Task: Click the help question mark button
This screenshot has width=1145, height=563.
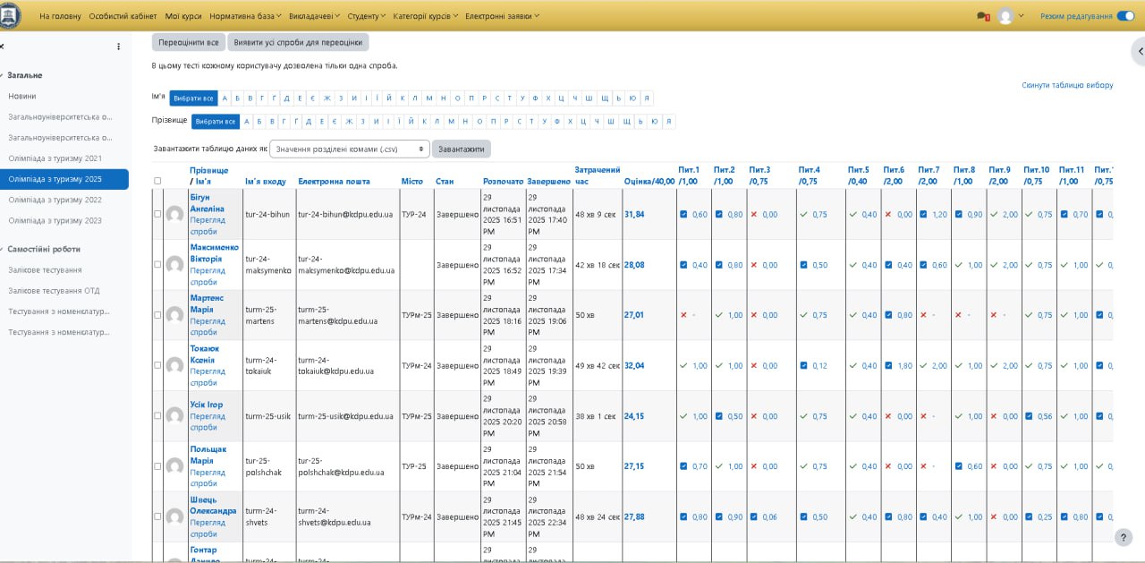Action: pos(1124,537)
